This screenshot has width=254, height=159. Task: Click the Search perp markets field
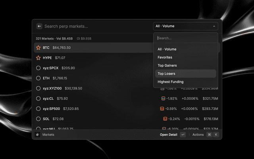click(97, 26)
